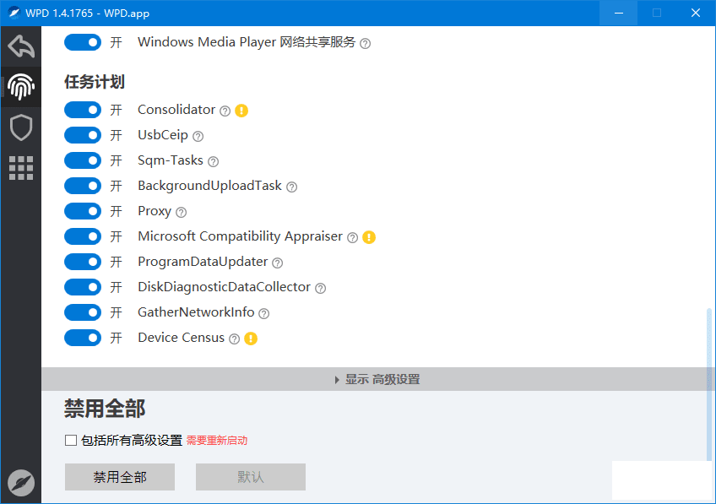Toggle the BackgroundUploadTask switch
The height and width of the screenshot is (504, 716).
coord(83,186)
